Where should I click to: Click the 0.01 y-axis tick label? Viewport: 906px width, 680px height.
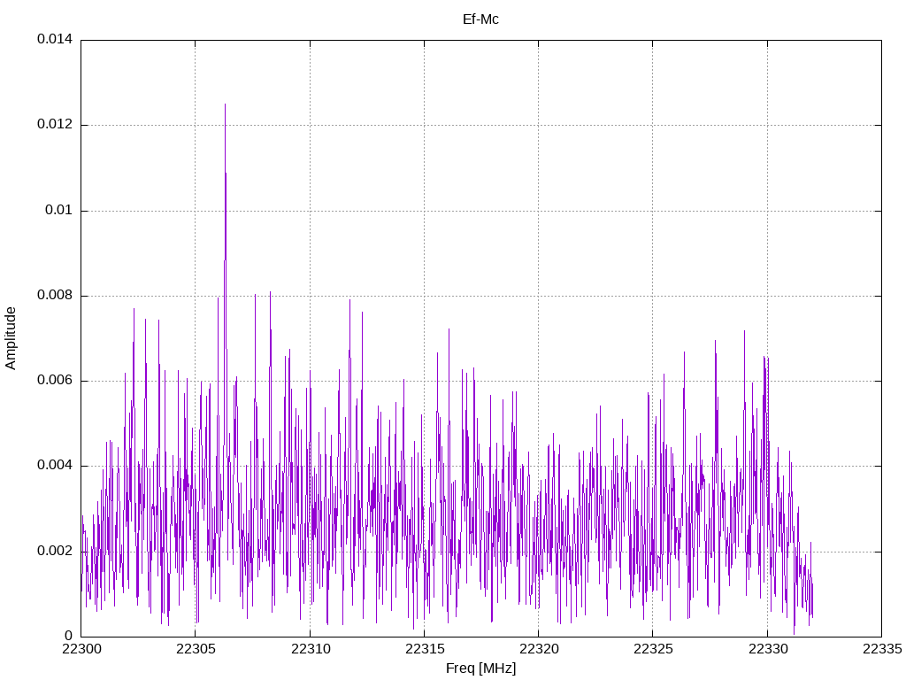coord(58,210)
